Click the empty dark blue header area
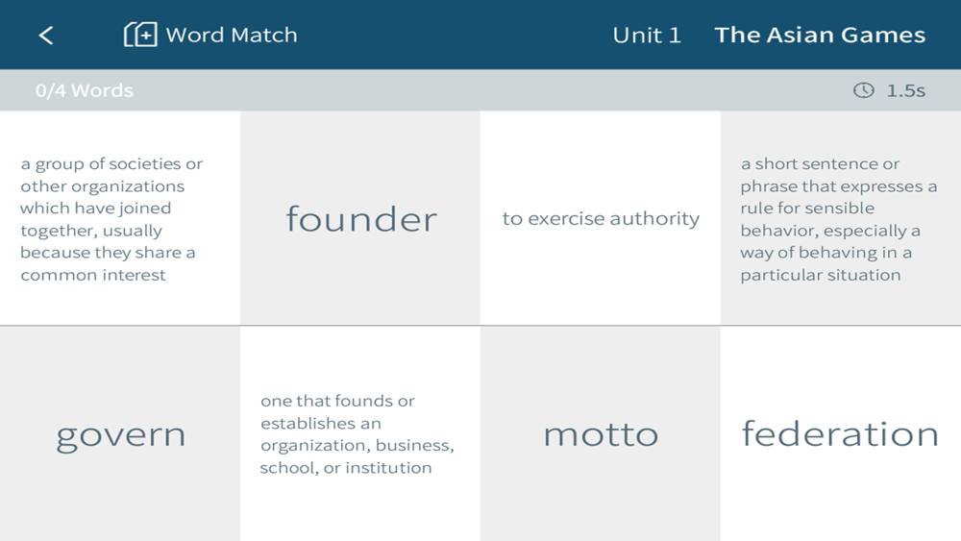This screenshot has height=541, width=961. [x=454, y=35]
